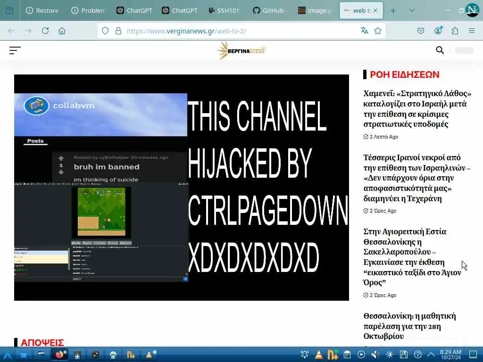This screenshot has width=483, height=362.
Task: Open a new browser tab
Action: click(393, 10)
